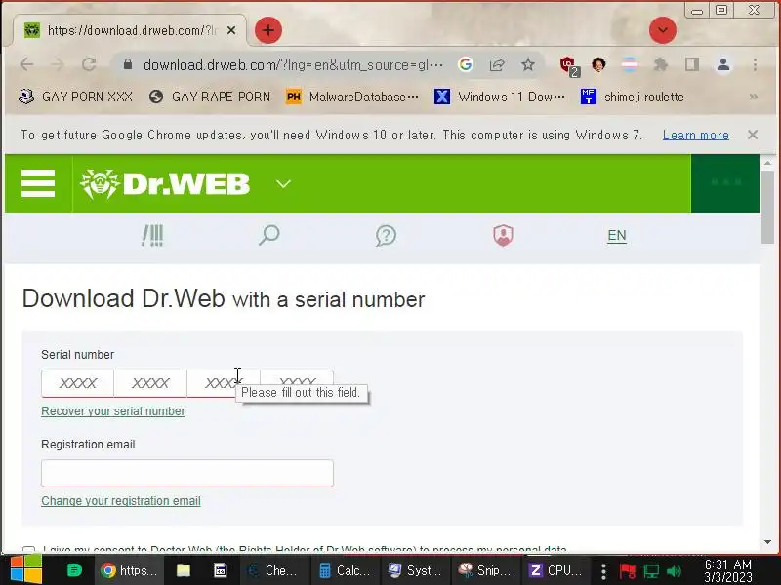Show hidden bookmarks with the double chevron
The width and height of the screenshot is (781, 585).
(x=753, y=97)
